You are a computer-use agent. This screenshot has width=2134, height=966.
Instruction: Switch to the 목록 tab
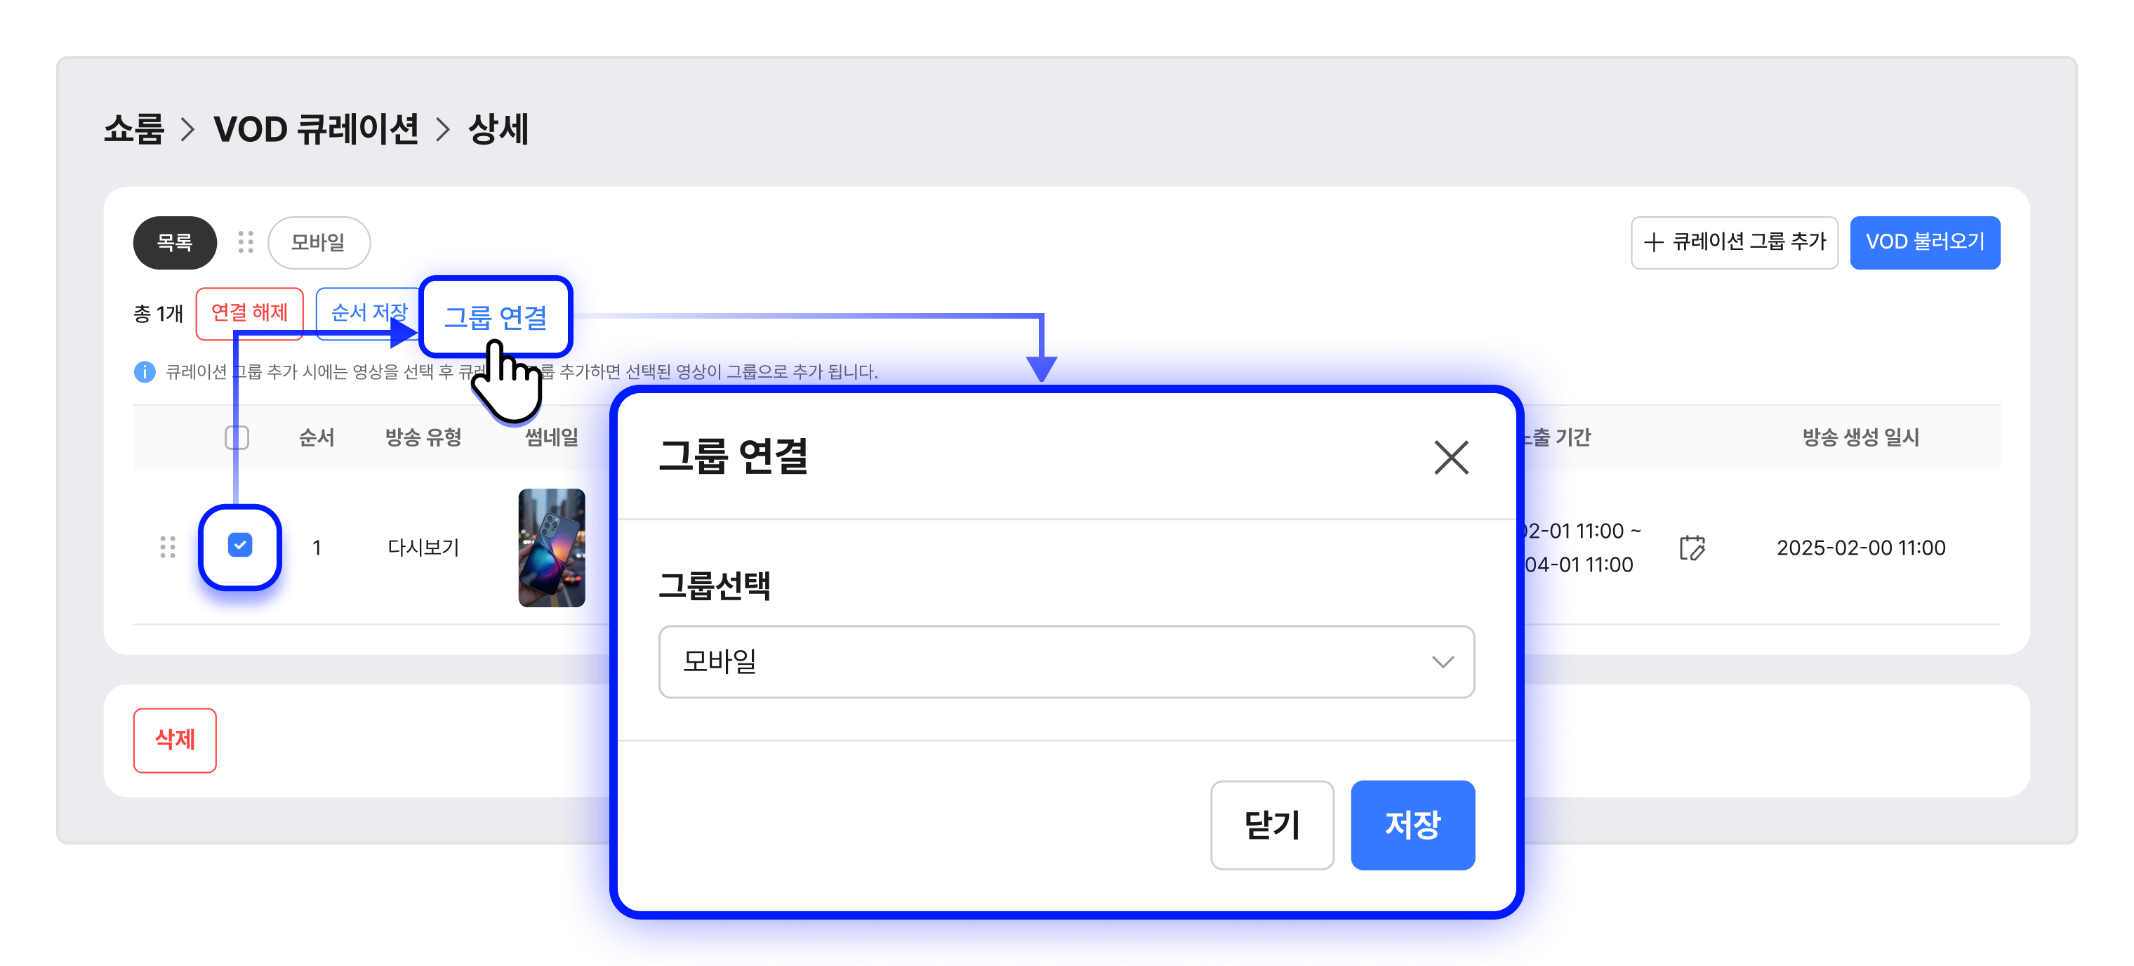[x=175, y=242]
